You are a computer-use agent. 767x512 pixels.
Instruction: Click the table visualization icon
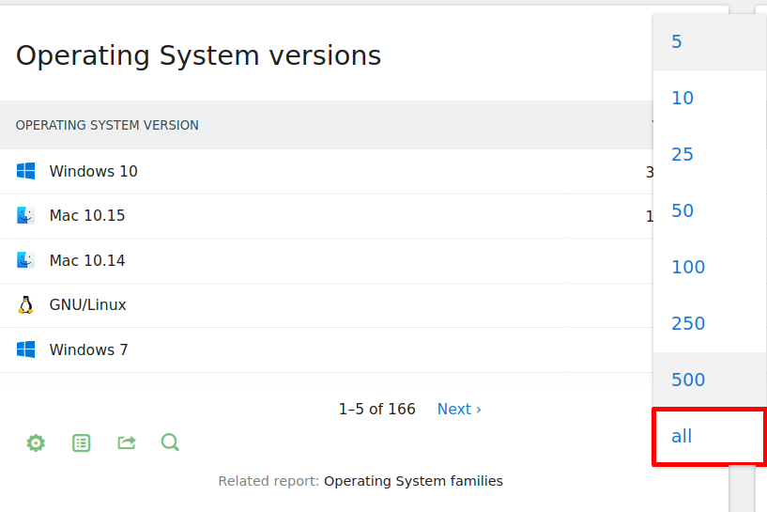point(81,443)
